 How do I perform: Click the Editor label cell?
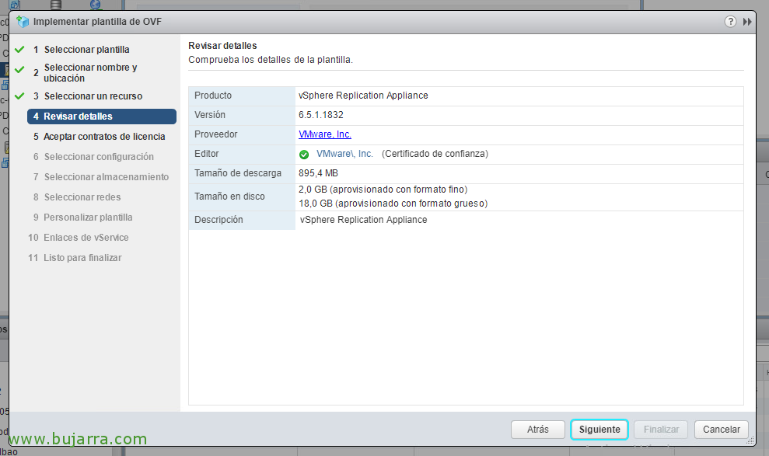[242, 155]
